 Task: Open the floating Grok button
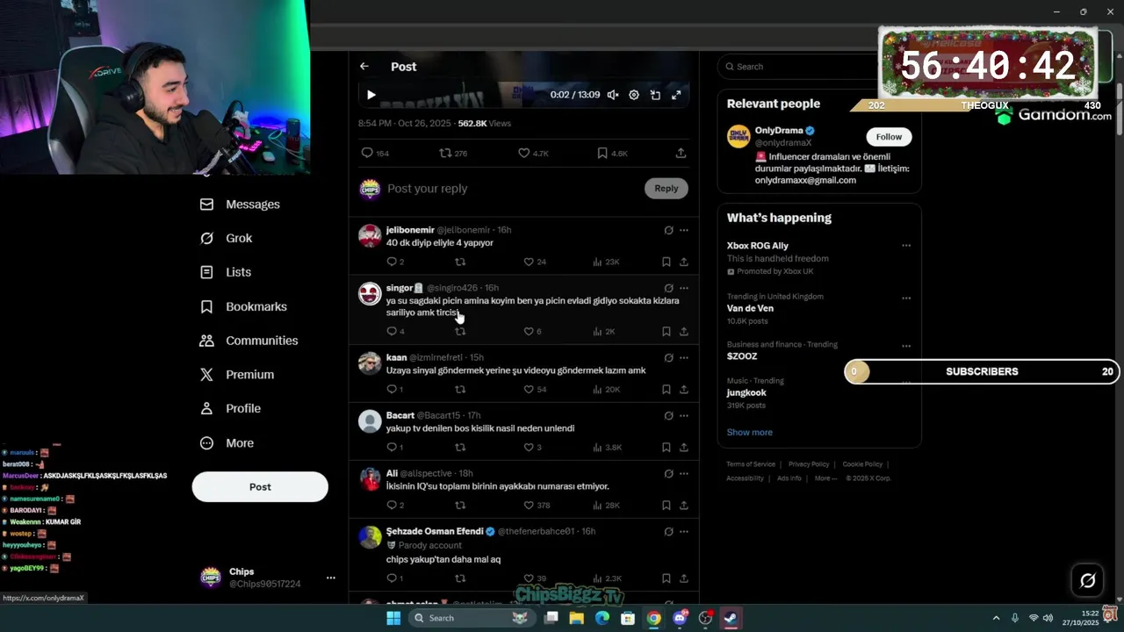[1087, 580]
